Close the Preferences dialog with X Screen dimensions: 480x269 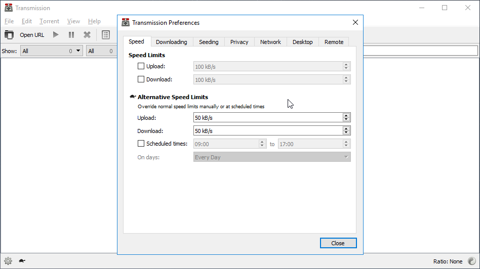pos(355,22)
